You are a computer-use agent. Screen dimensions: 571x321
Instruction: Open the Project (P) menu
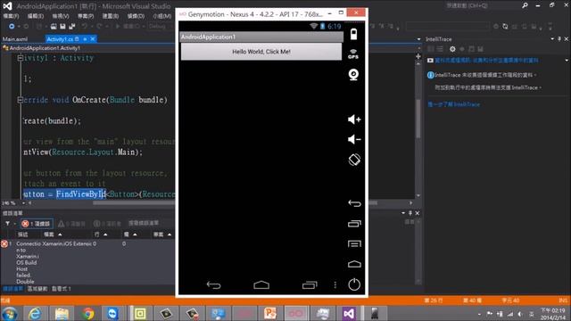point(86,16)
